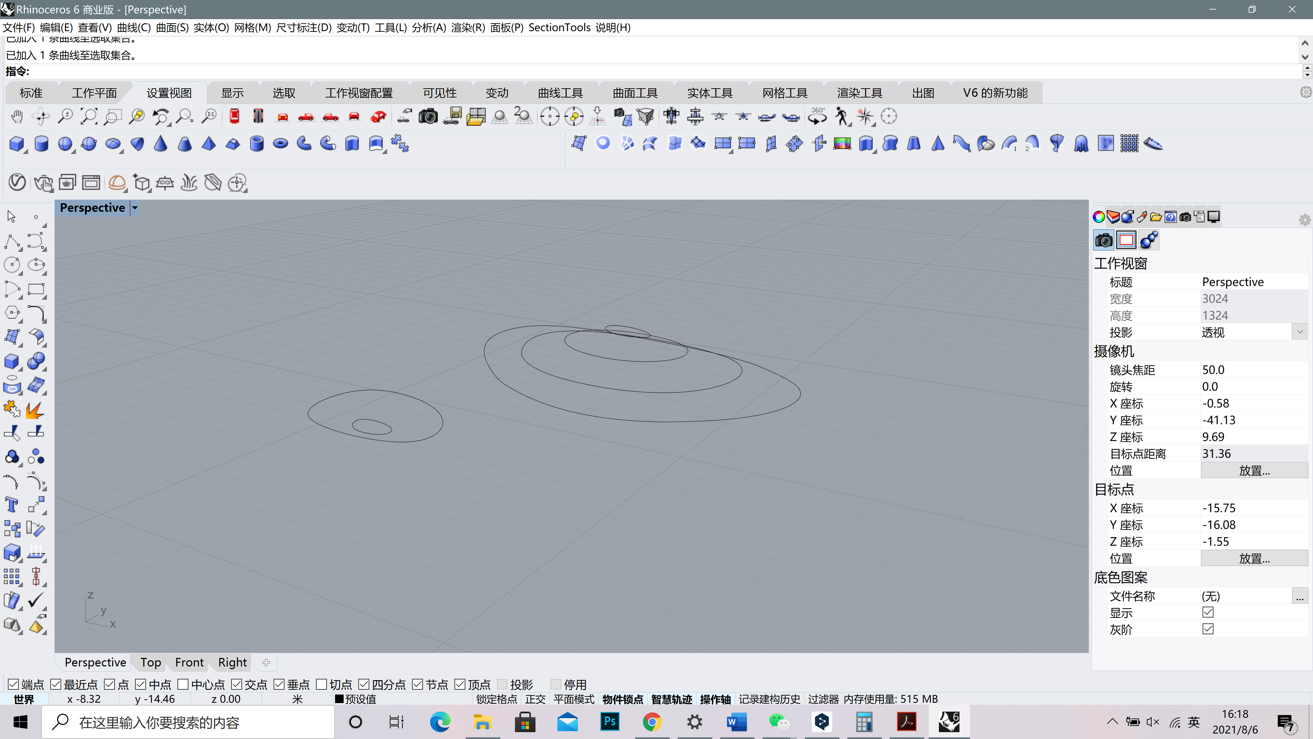
Task: Toggle the 端点 osnap checkbox
Action: [13, 684]
